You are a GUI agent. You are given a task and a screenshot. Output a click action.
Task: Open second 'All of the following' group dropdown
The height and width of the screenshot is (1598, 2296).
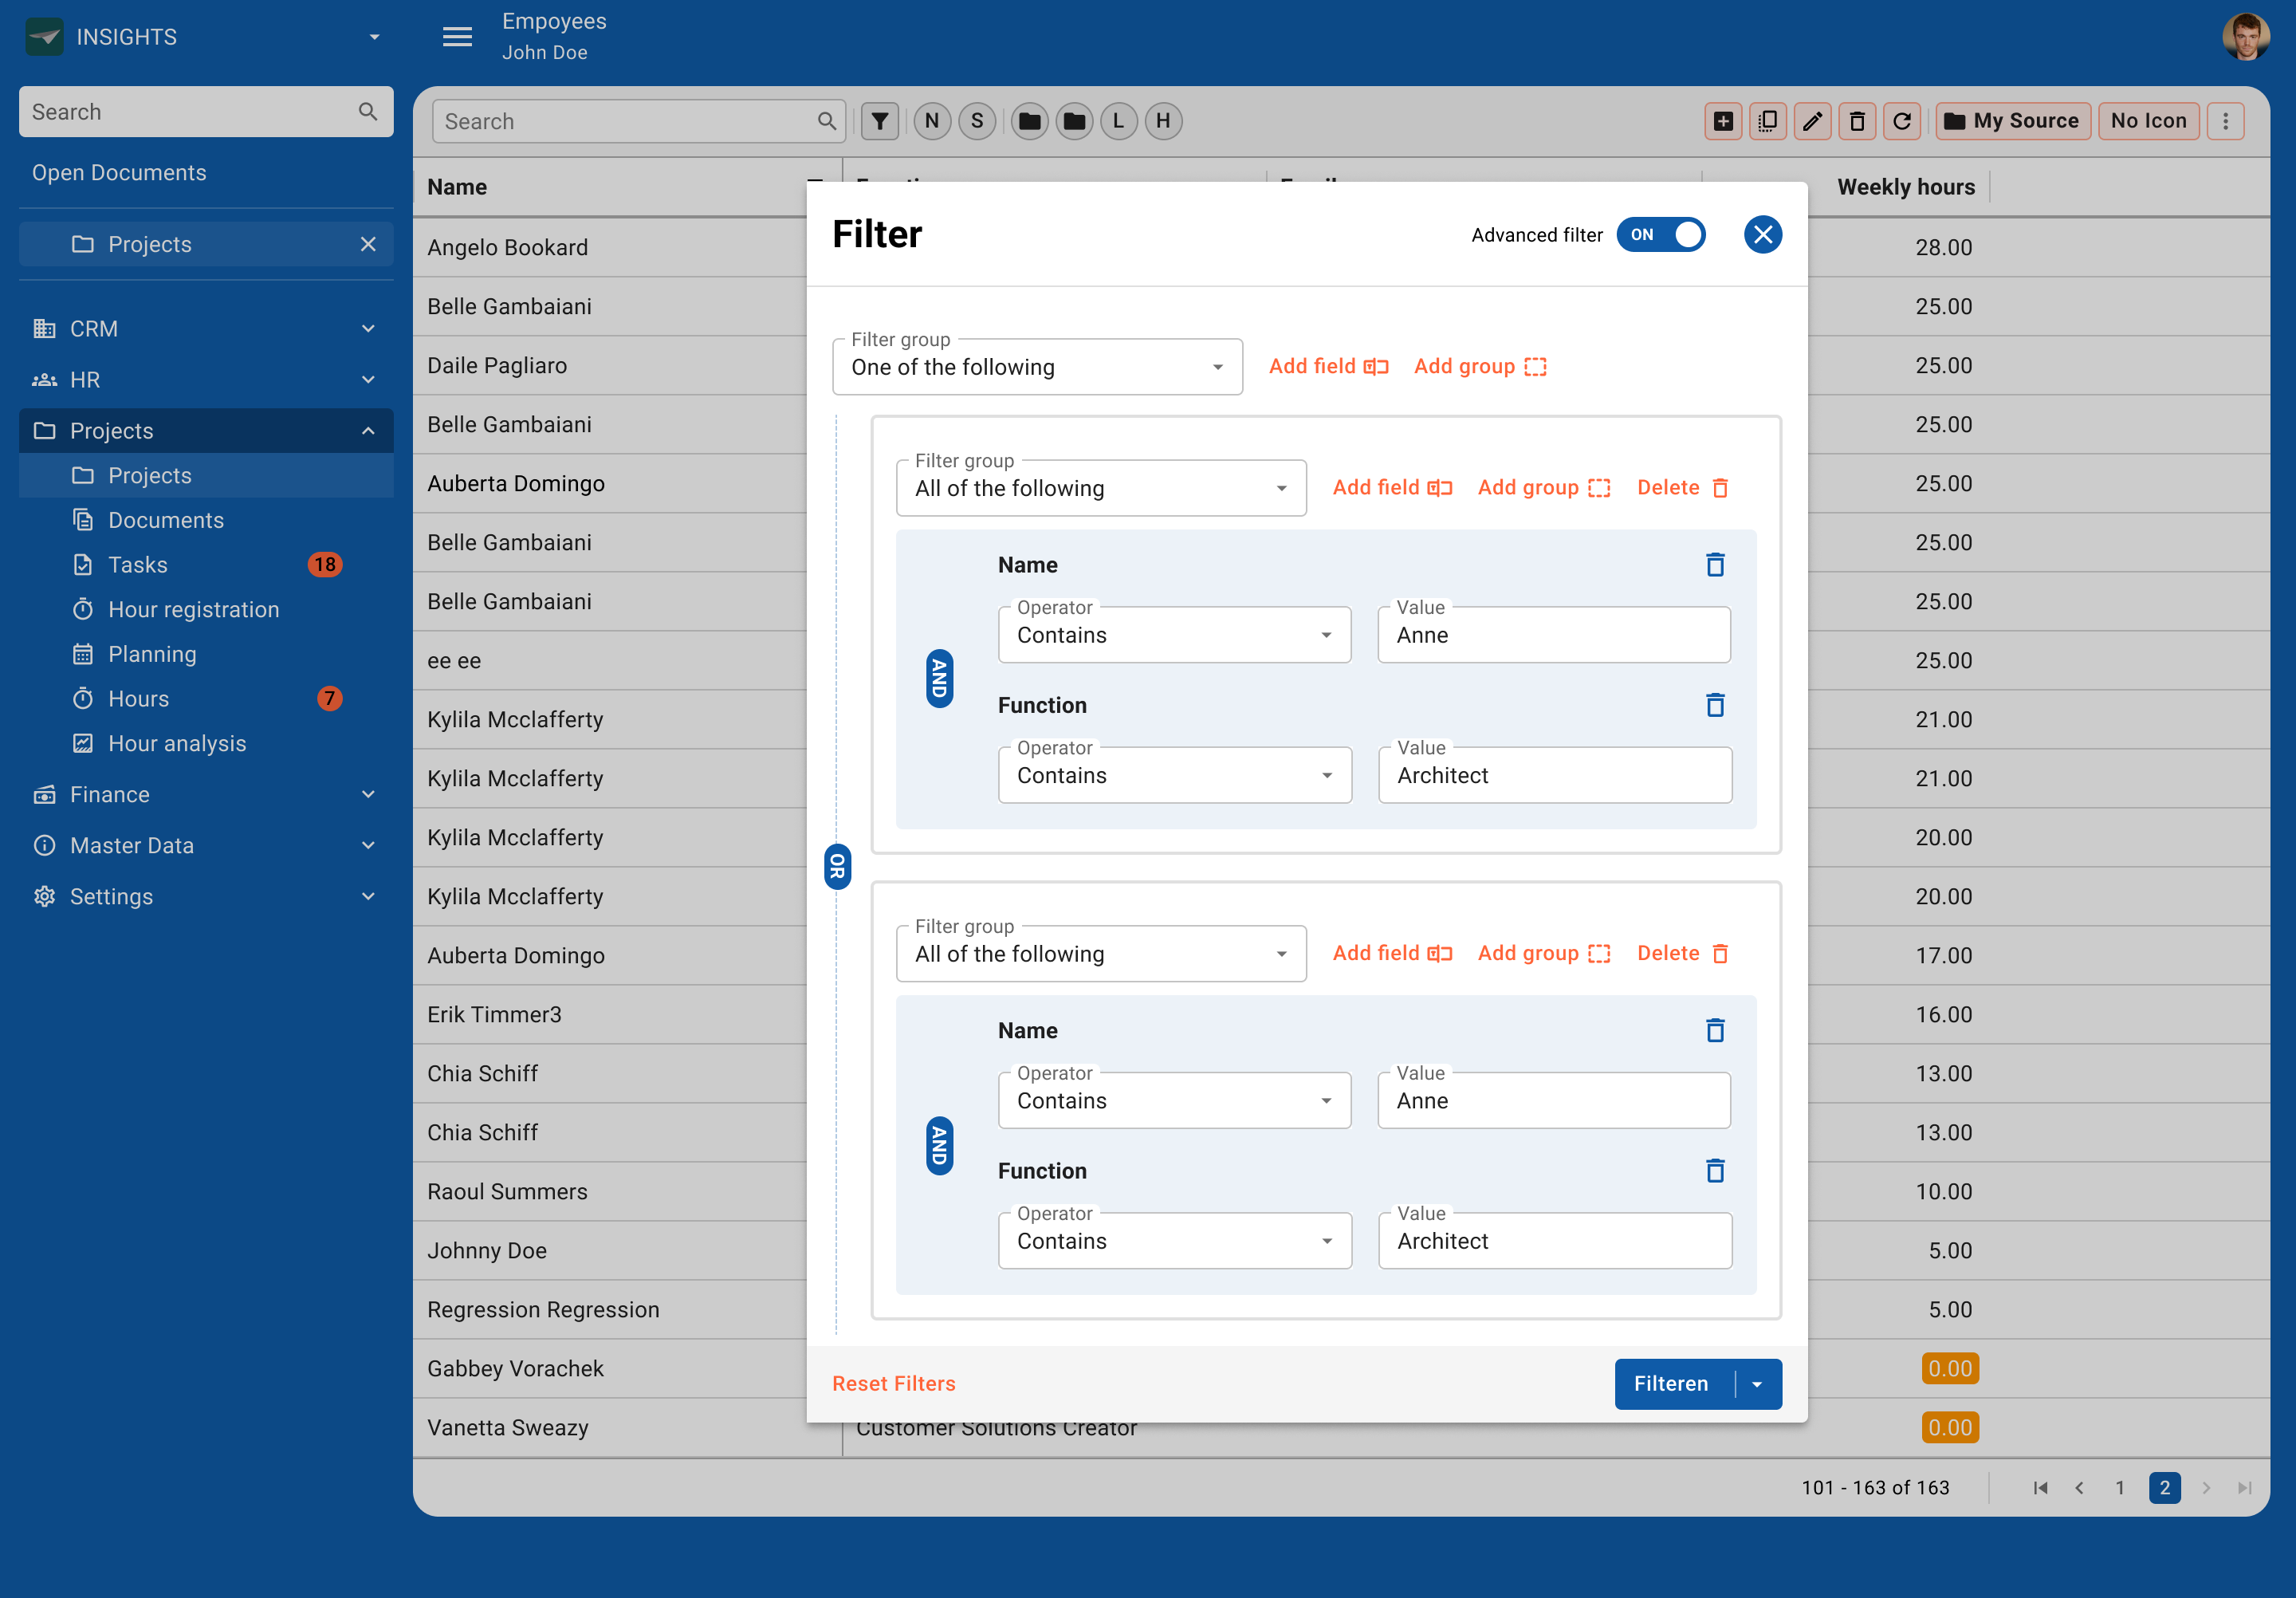(1101, 954)
